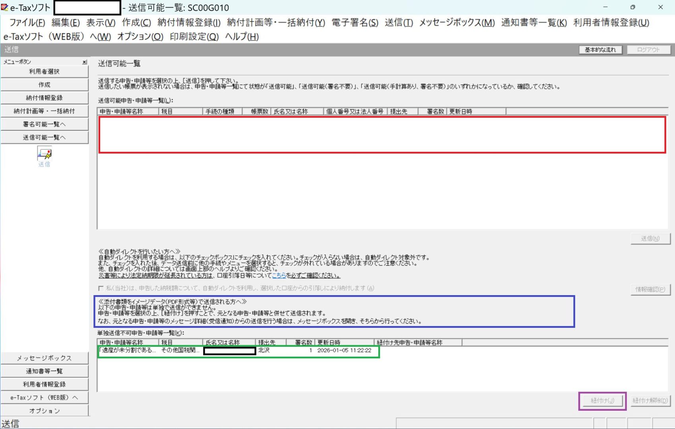Follow the こちら hyperlink
This screenshot has width=675, height=429.
point(279,275)
